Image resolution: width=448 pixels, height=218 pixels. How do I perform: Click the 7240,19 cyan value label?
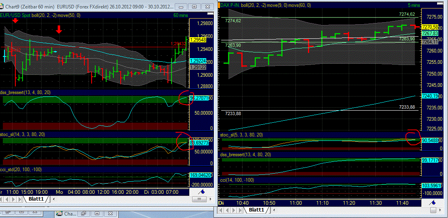(x=430, y=96)
